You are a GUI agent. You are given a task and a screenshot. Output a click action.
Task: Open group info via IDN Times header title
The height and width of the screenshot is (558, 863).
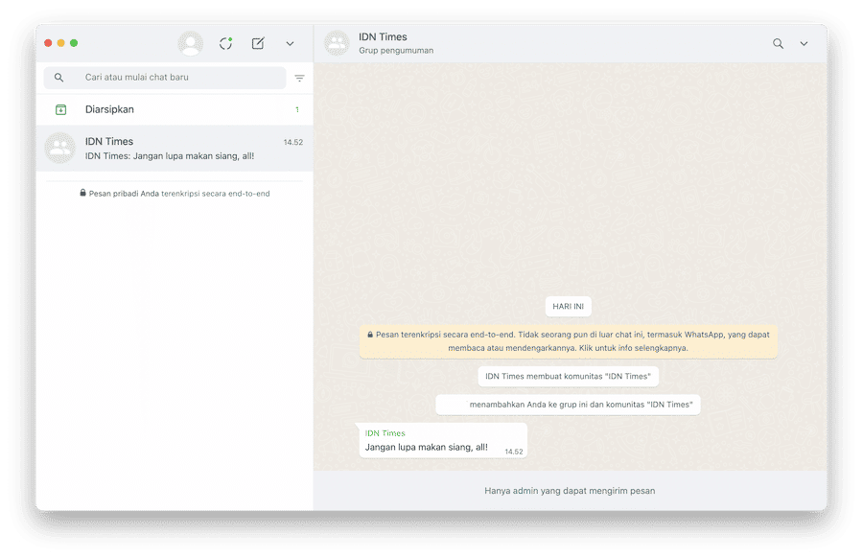(383, 36)
